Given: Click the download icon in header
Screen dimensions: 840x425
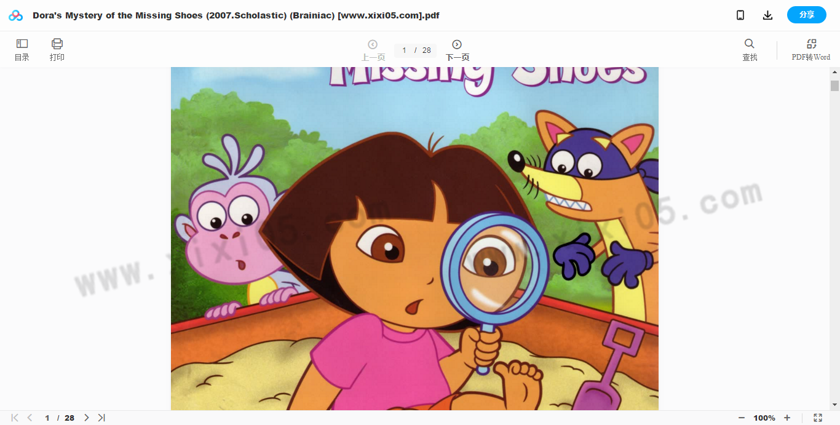Looking at the screenshot, I should click(x=767, y=15).
